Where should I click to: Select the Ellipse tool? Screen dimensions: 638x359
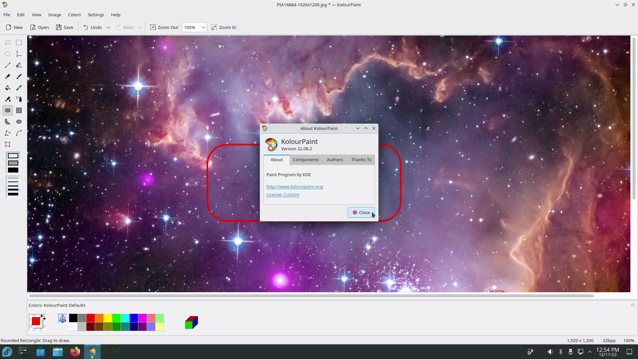tap(19, 122)
